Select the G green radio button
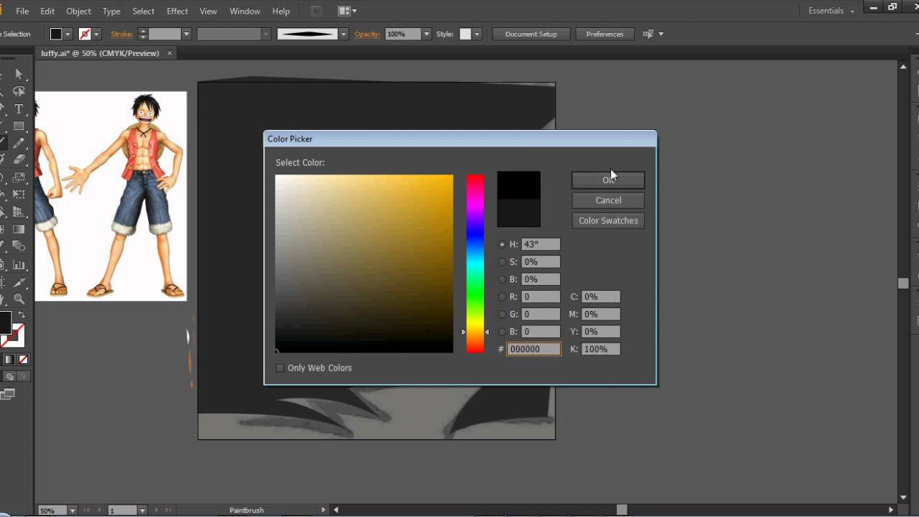919x517 pixels. click(x=502, y=314)
